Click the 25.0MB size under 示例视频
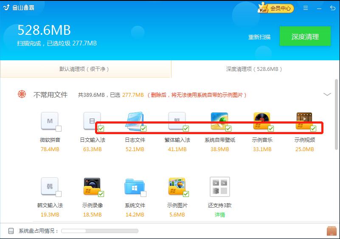The width and height of the screenshot is (340, 239). (305, 149)
